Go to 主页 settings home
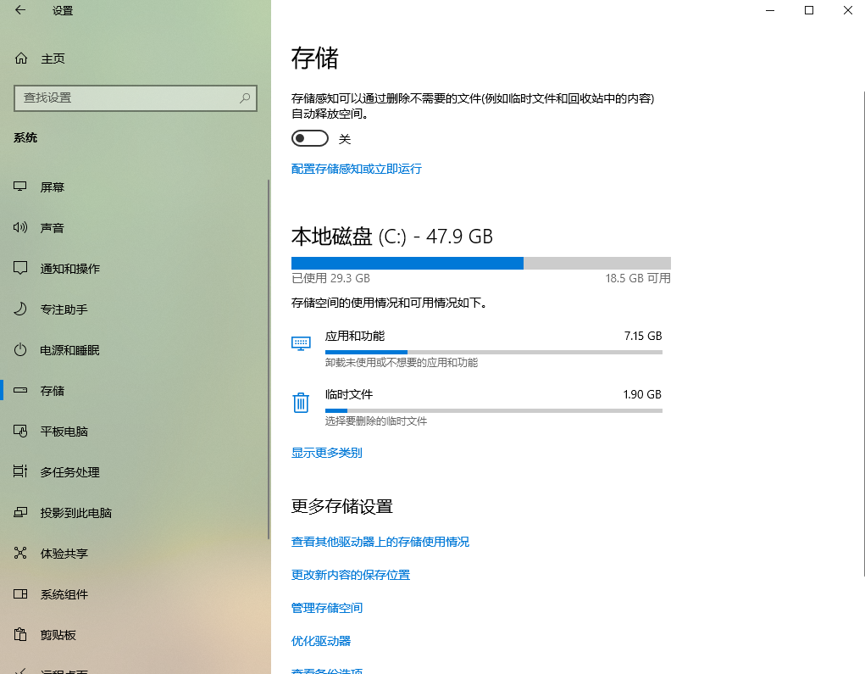865x674 pixels. click(134, 58)
